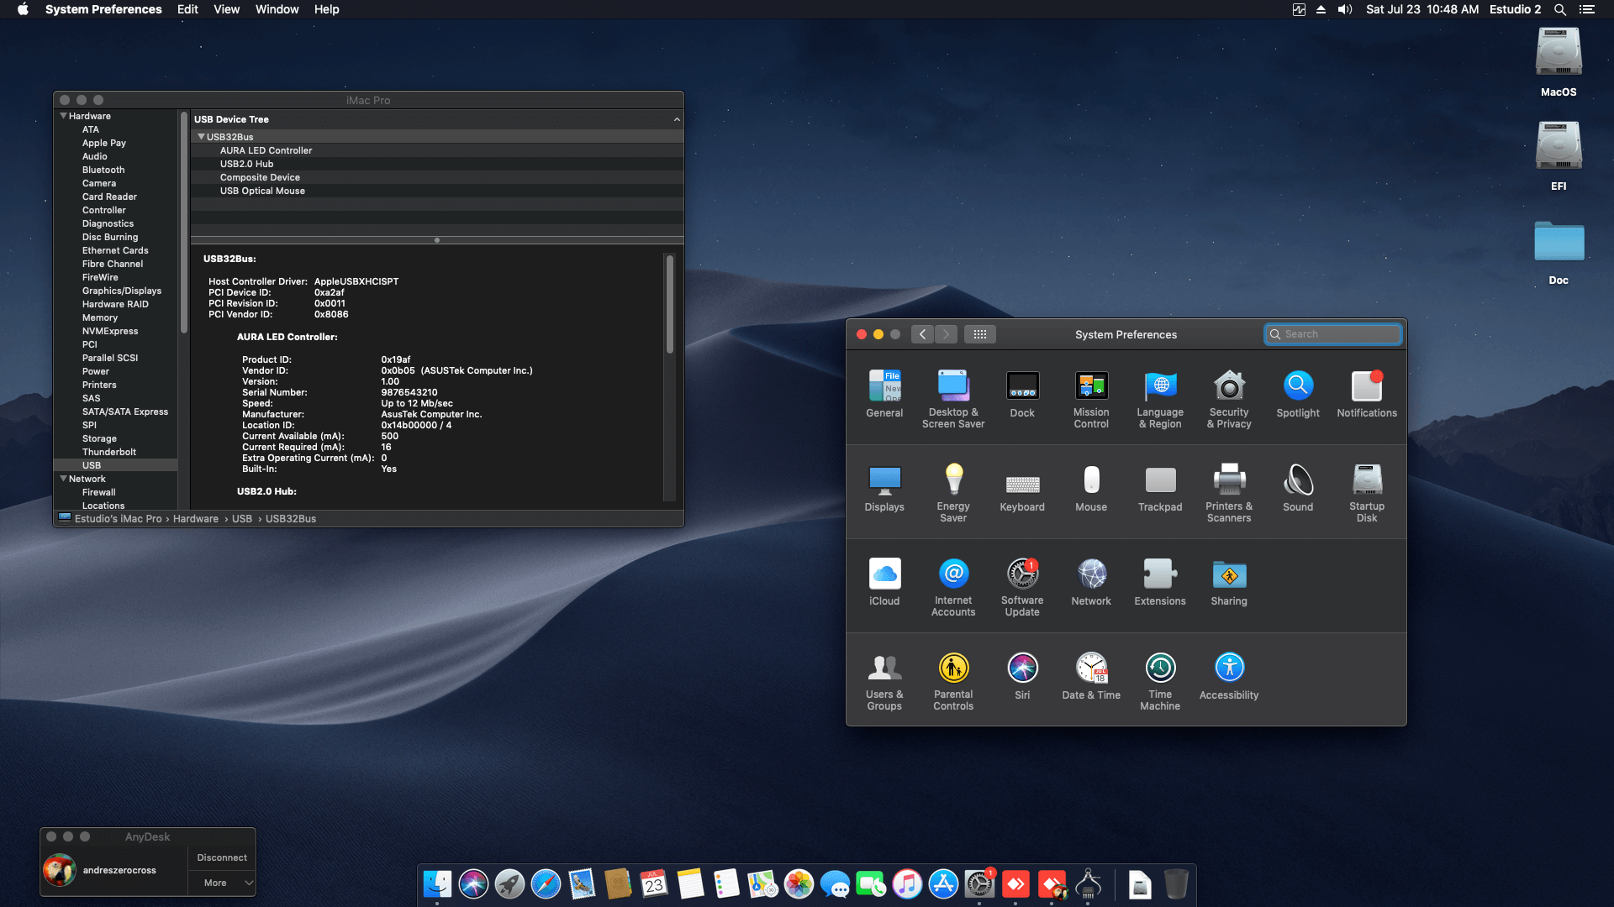Collapse the USB Device Tree section

678,118
